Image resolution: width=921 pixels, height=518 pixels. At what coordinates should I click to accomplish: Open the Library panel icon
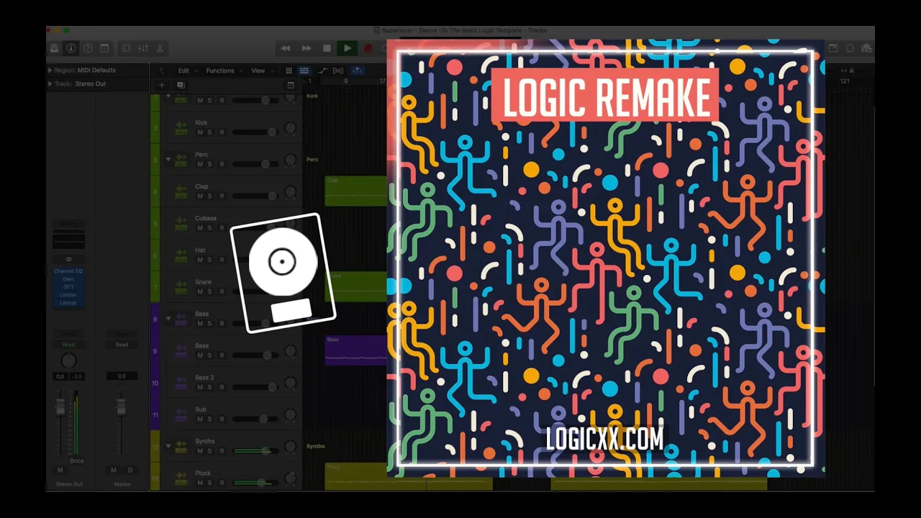(54, 48)
